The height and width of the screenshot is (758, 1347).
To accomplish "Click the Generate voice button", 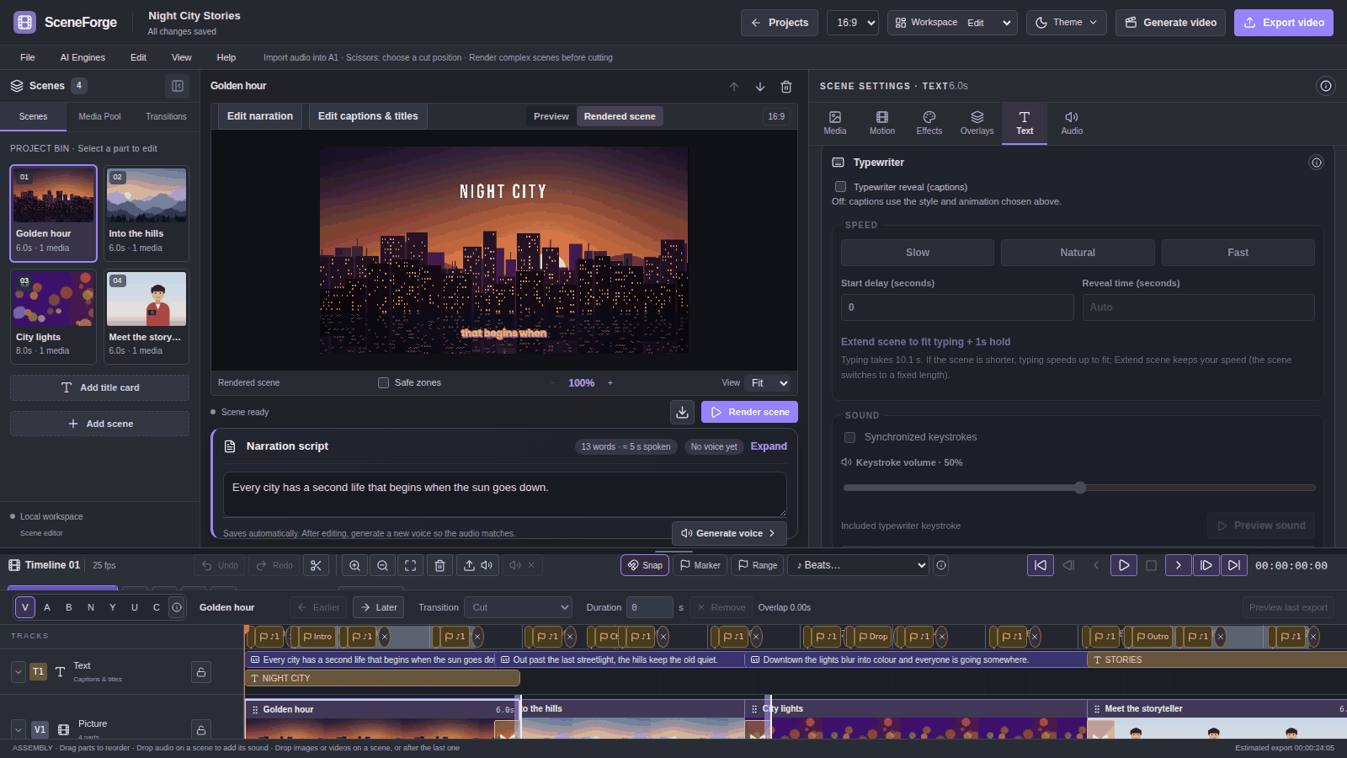I will (x=729, y=533).
